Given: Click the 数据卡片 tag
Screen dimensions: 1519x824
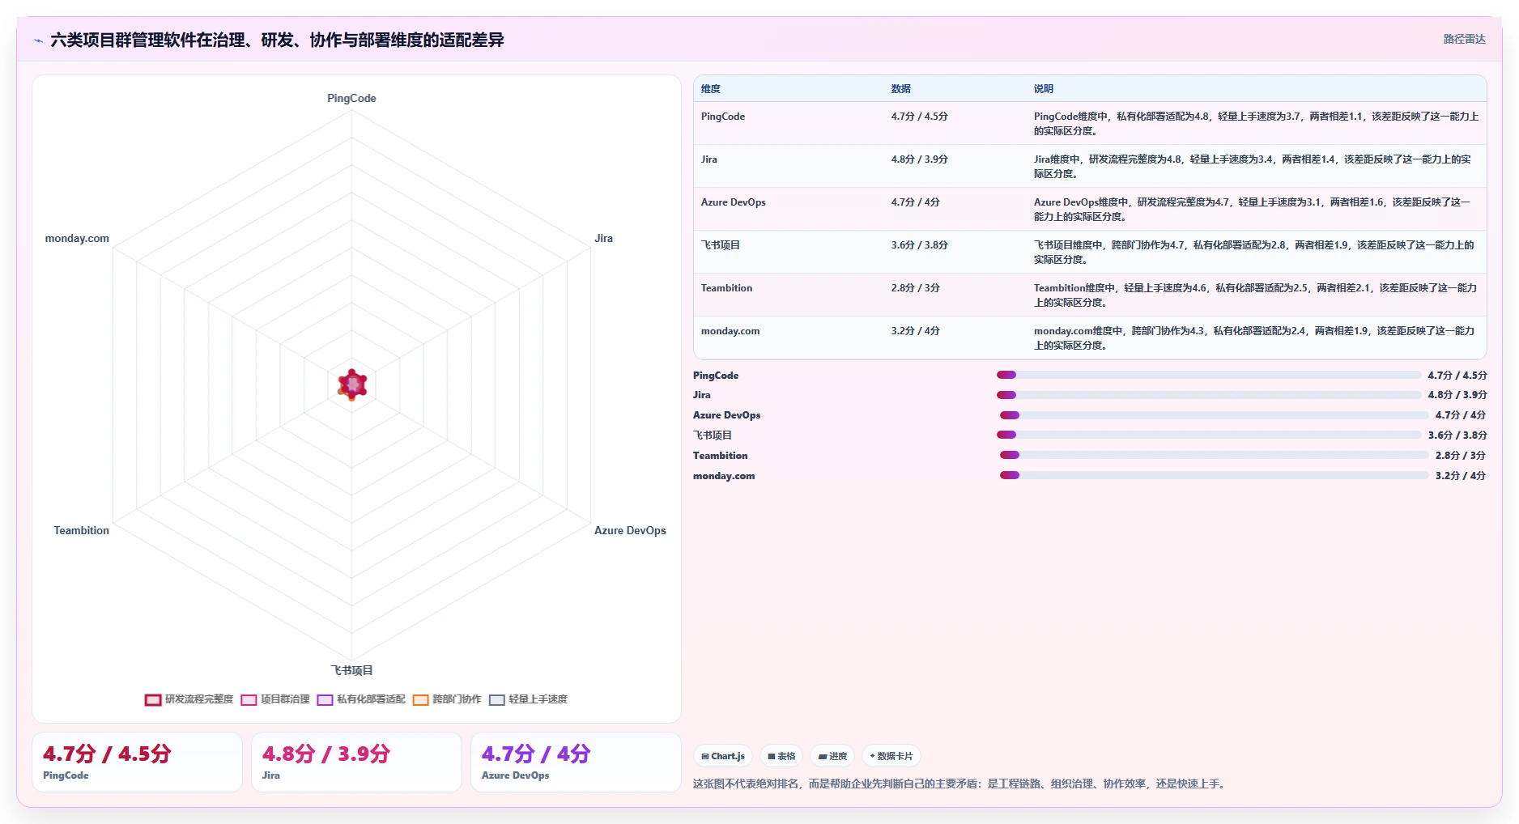Looking at the screenshot, I should pos(891,756).
